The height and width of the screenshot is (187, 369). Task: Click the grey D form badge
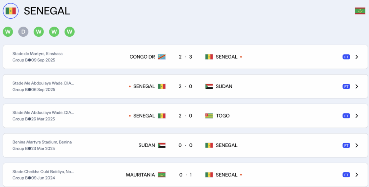(x=23, y=32)
